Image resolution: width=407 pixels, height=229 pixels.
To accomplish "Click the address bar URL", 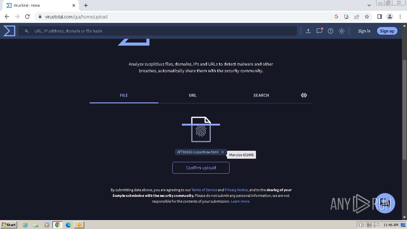I will point(76,17).
